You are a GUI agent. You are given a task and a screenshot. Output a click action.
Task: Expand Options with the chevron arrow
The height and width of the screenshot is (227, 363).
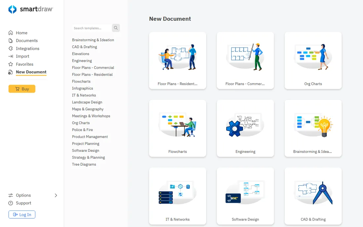[x=56, y=195]
